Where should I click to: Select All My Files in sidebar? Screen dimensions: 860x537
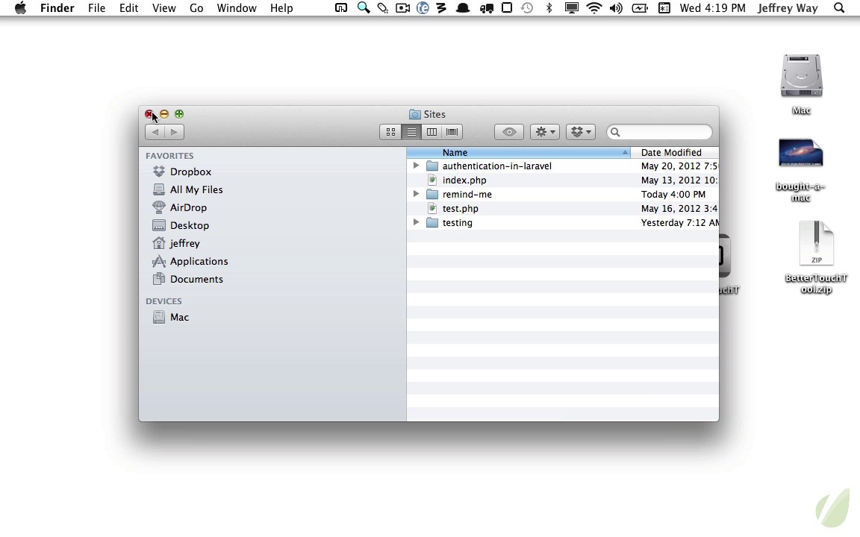pos(196,189)
